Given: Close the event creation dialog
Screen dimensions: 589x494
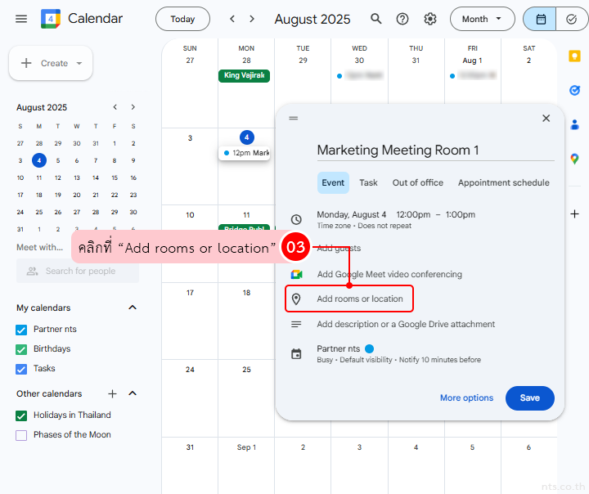Looking at the screenshot, I should 546,119.
